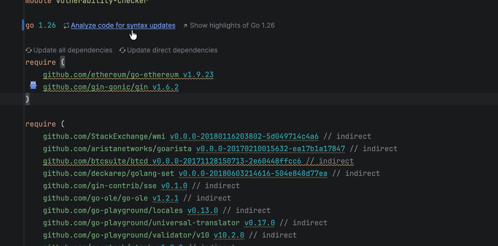
Task: Click the go-playground/validator/v10 v10.2.0 version
Action: click(x=229, y=235)
